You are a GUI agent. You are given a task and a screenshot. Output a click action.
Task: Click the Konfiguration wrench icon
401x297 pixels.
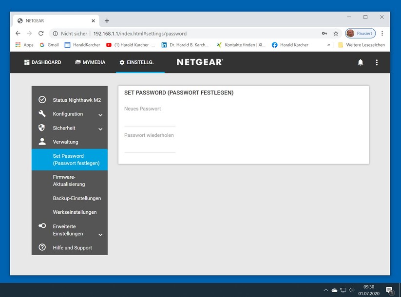[x=42, y=114]
